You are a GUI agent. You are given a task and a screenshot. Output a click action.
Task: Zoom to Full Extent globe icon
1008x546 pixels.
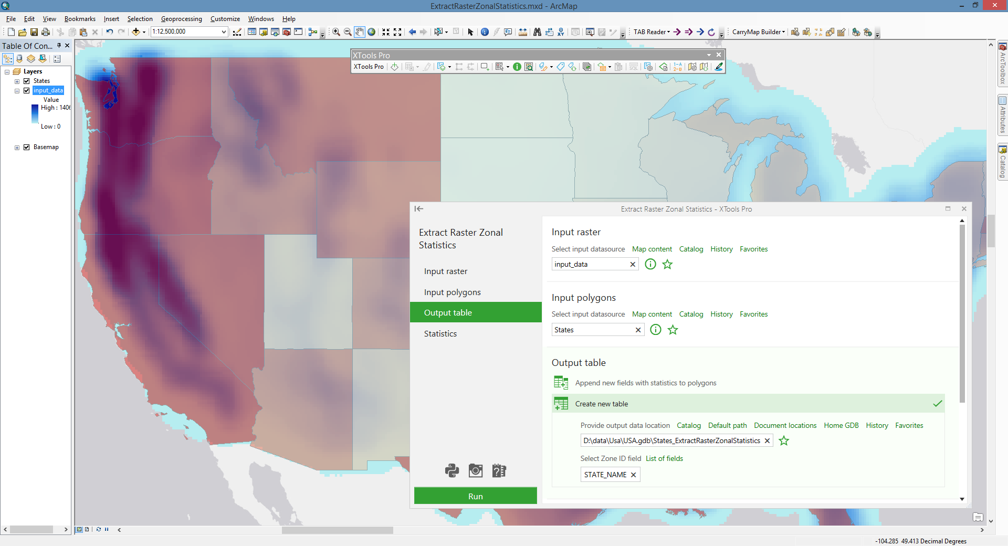371,32
